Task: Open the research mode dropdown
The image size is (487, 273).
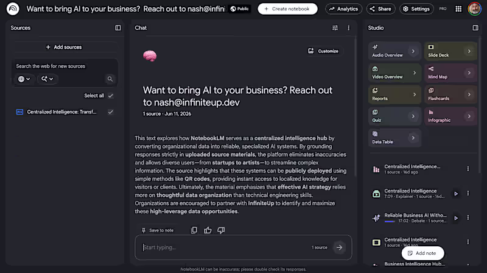Action: click(x=47, y=79)
